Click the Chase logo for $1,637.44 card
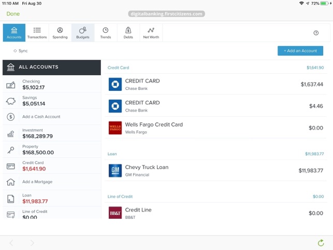Screen dimensions: 333x250 tap(115, 84)
